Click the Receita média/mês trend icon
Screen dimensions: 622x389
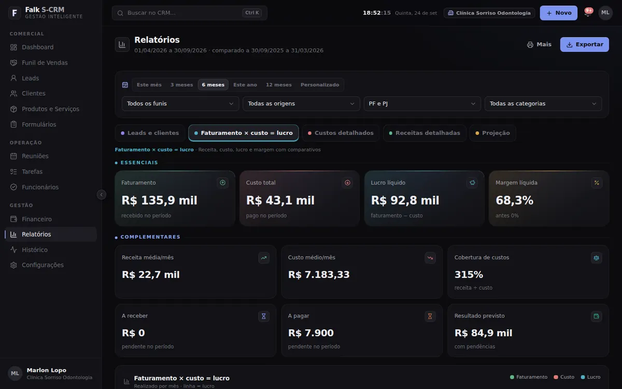264,258
